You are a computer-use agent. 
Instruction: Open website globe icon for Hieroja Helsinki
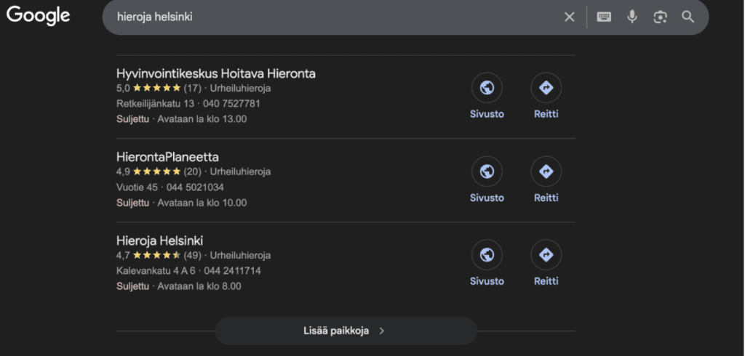tap(487, 255)
